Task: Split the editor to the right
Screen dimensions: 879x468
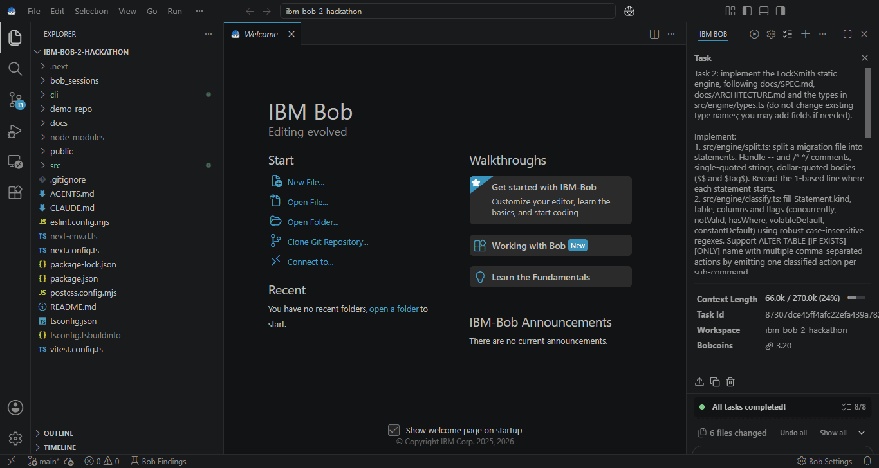Action: tap(654, 34)
